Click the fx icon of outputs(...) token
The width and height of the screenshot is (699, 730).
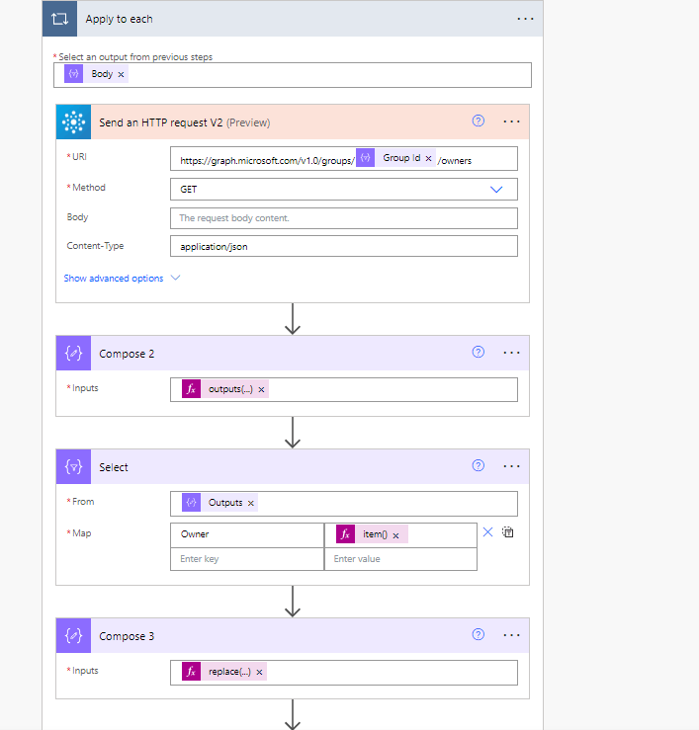pos(191,389)
